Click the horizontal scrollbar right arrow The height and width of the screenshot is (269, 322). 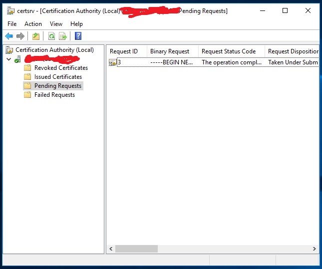tap(315, 249)
